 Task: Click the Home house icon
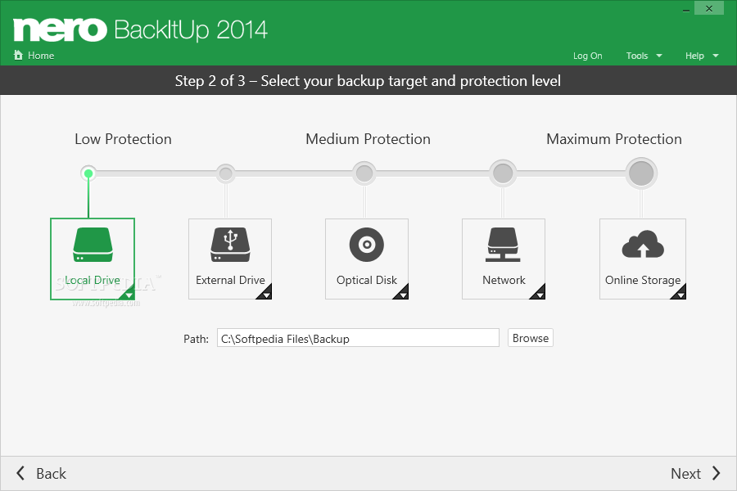(x=18, y=55)
